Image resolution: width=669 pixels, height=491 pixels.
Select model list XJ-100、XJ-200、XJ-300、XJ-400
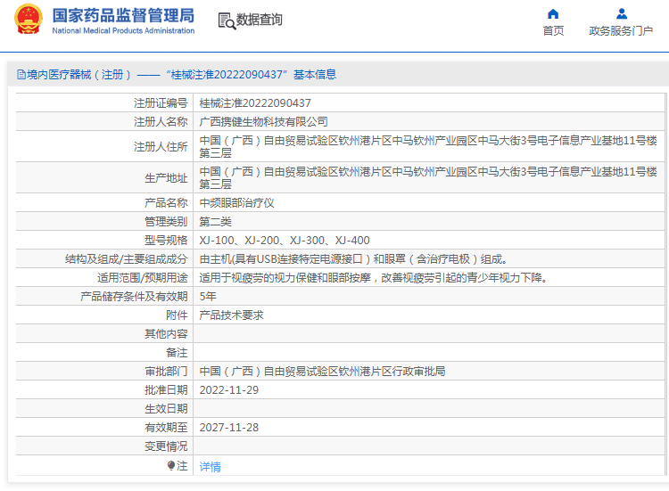[x=285, y=241]
